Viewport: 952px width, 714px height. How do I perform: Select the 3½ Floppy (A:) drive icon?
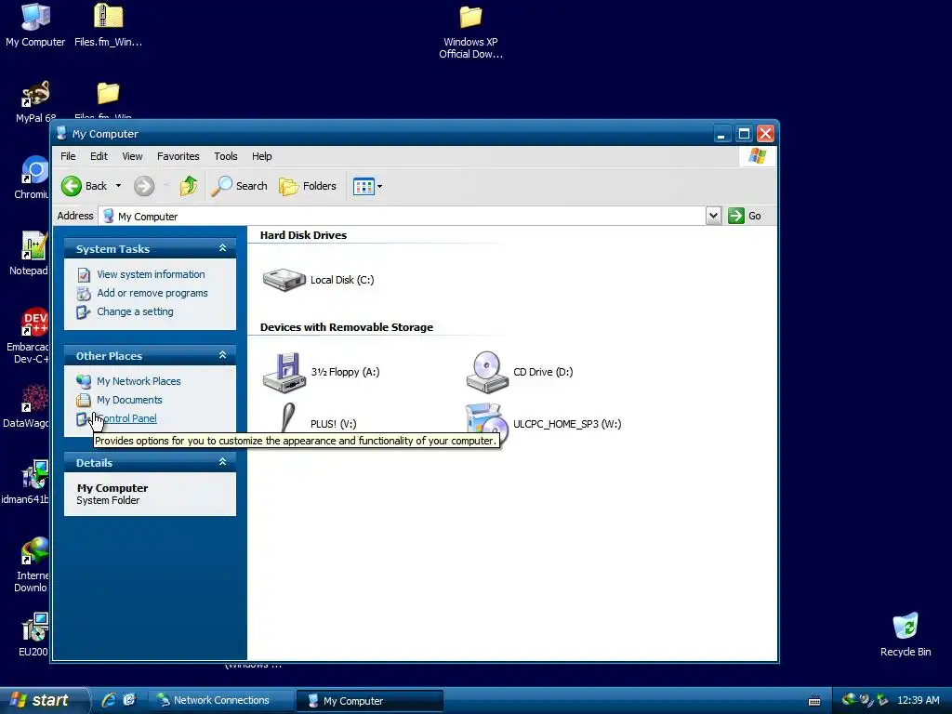284,372
